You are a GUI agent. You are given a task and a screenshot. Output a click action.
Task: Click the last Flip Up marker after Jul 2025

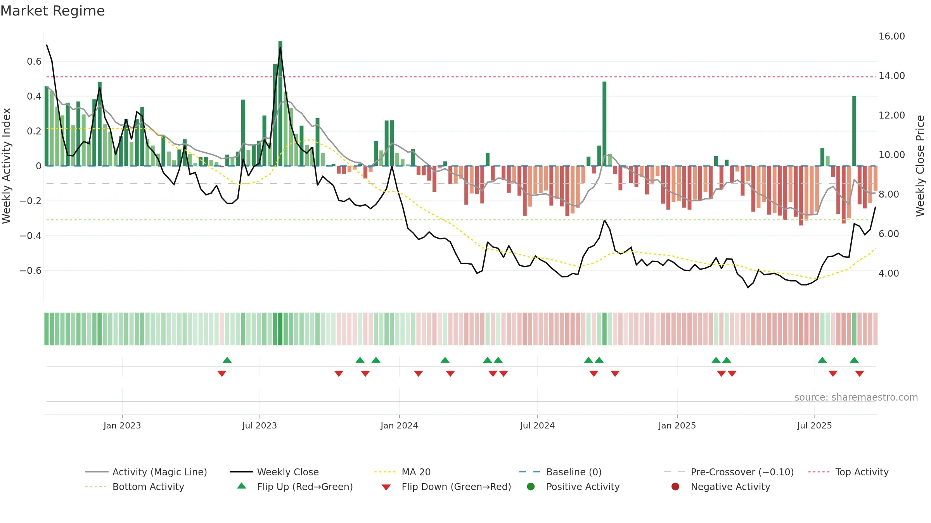tap(854, 360)
